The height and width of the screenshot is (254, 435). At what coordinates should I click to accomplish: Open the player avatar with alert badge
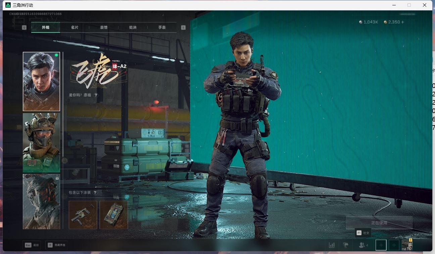[407, 245]
